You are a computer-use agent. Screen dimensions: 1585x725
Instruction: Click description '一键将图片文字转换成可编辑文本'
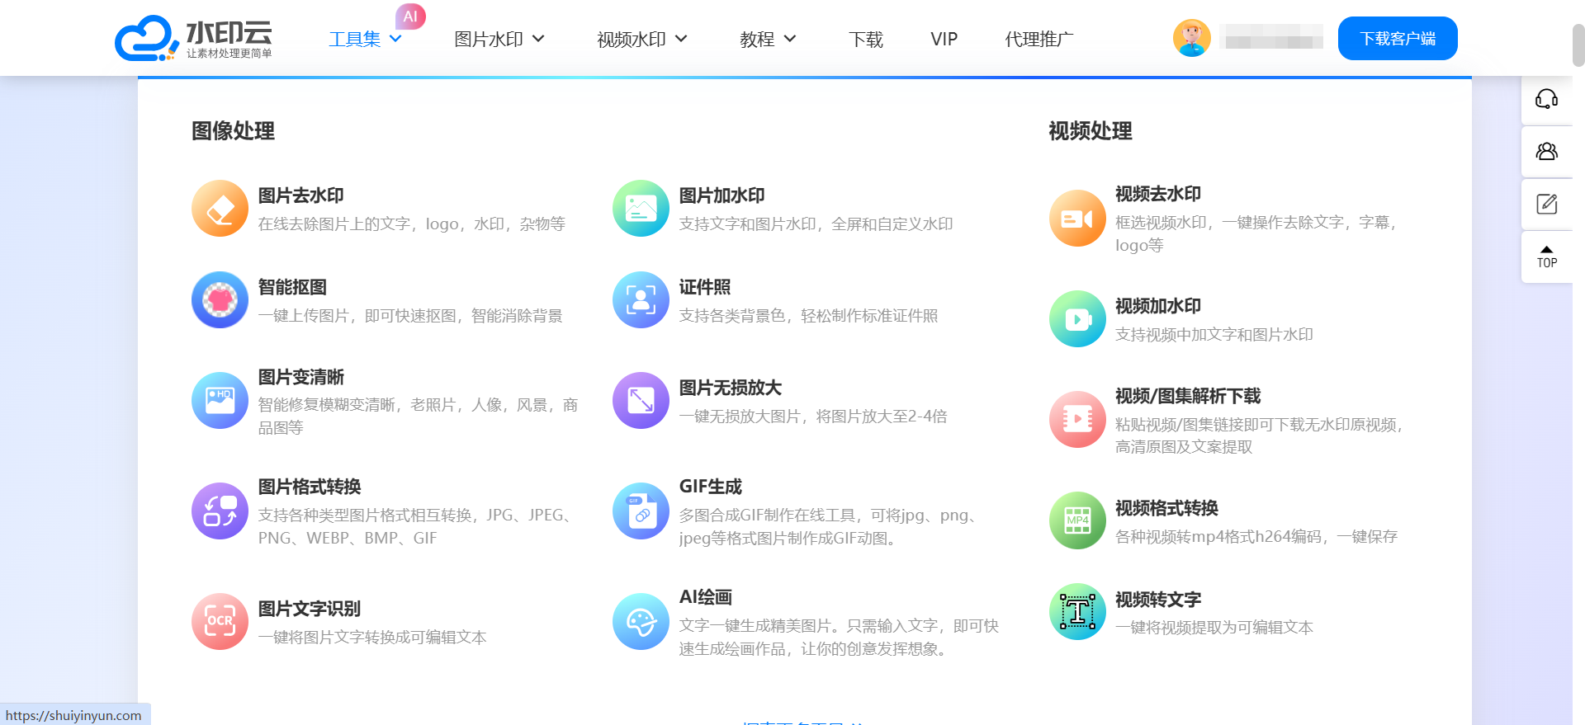372,638
